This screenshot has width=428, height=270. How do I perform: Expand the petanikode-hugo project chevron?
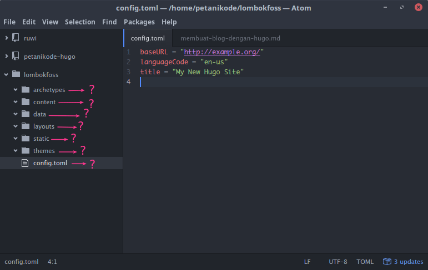point(6,56)
